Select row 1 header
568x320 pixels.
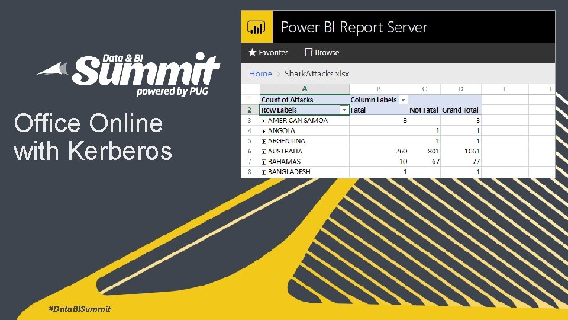pos(250,100)
